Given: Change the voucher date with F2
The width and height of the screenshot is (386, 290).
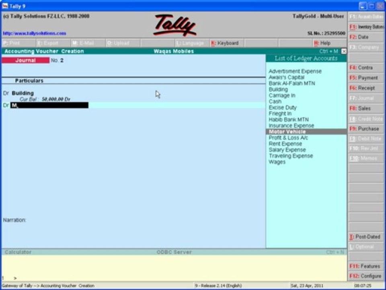Looking at the screenshot, I should 366,37.
